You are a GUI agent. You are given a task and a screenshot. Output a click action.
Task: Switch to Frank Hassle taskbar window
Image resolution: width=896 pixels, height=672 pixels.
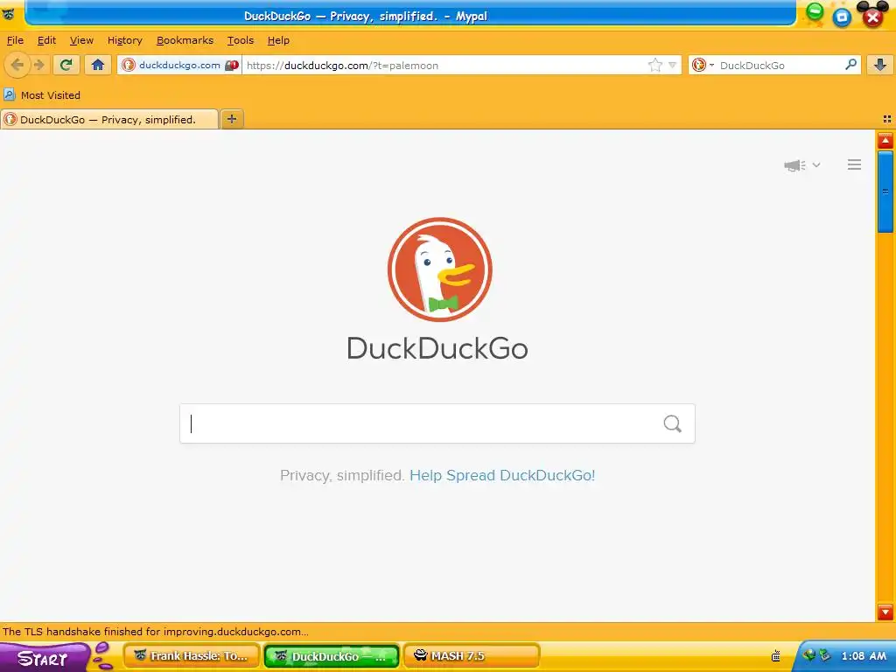(x=192, y=656)
